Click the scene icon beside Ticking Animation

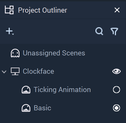pos(26,90)
